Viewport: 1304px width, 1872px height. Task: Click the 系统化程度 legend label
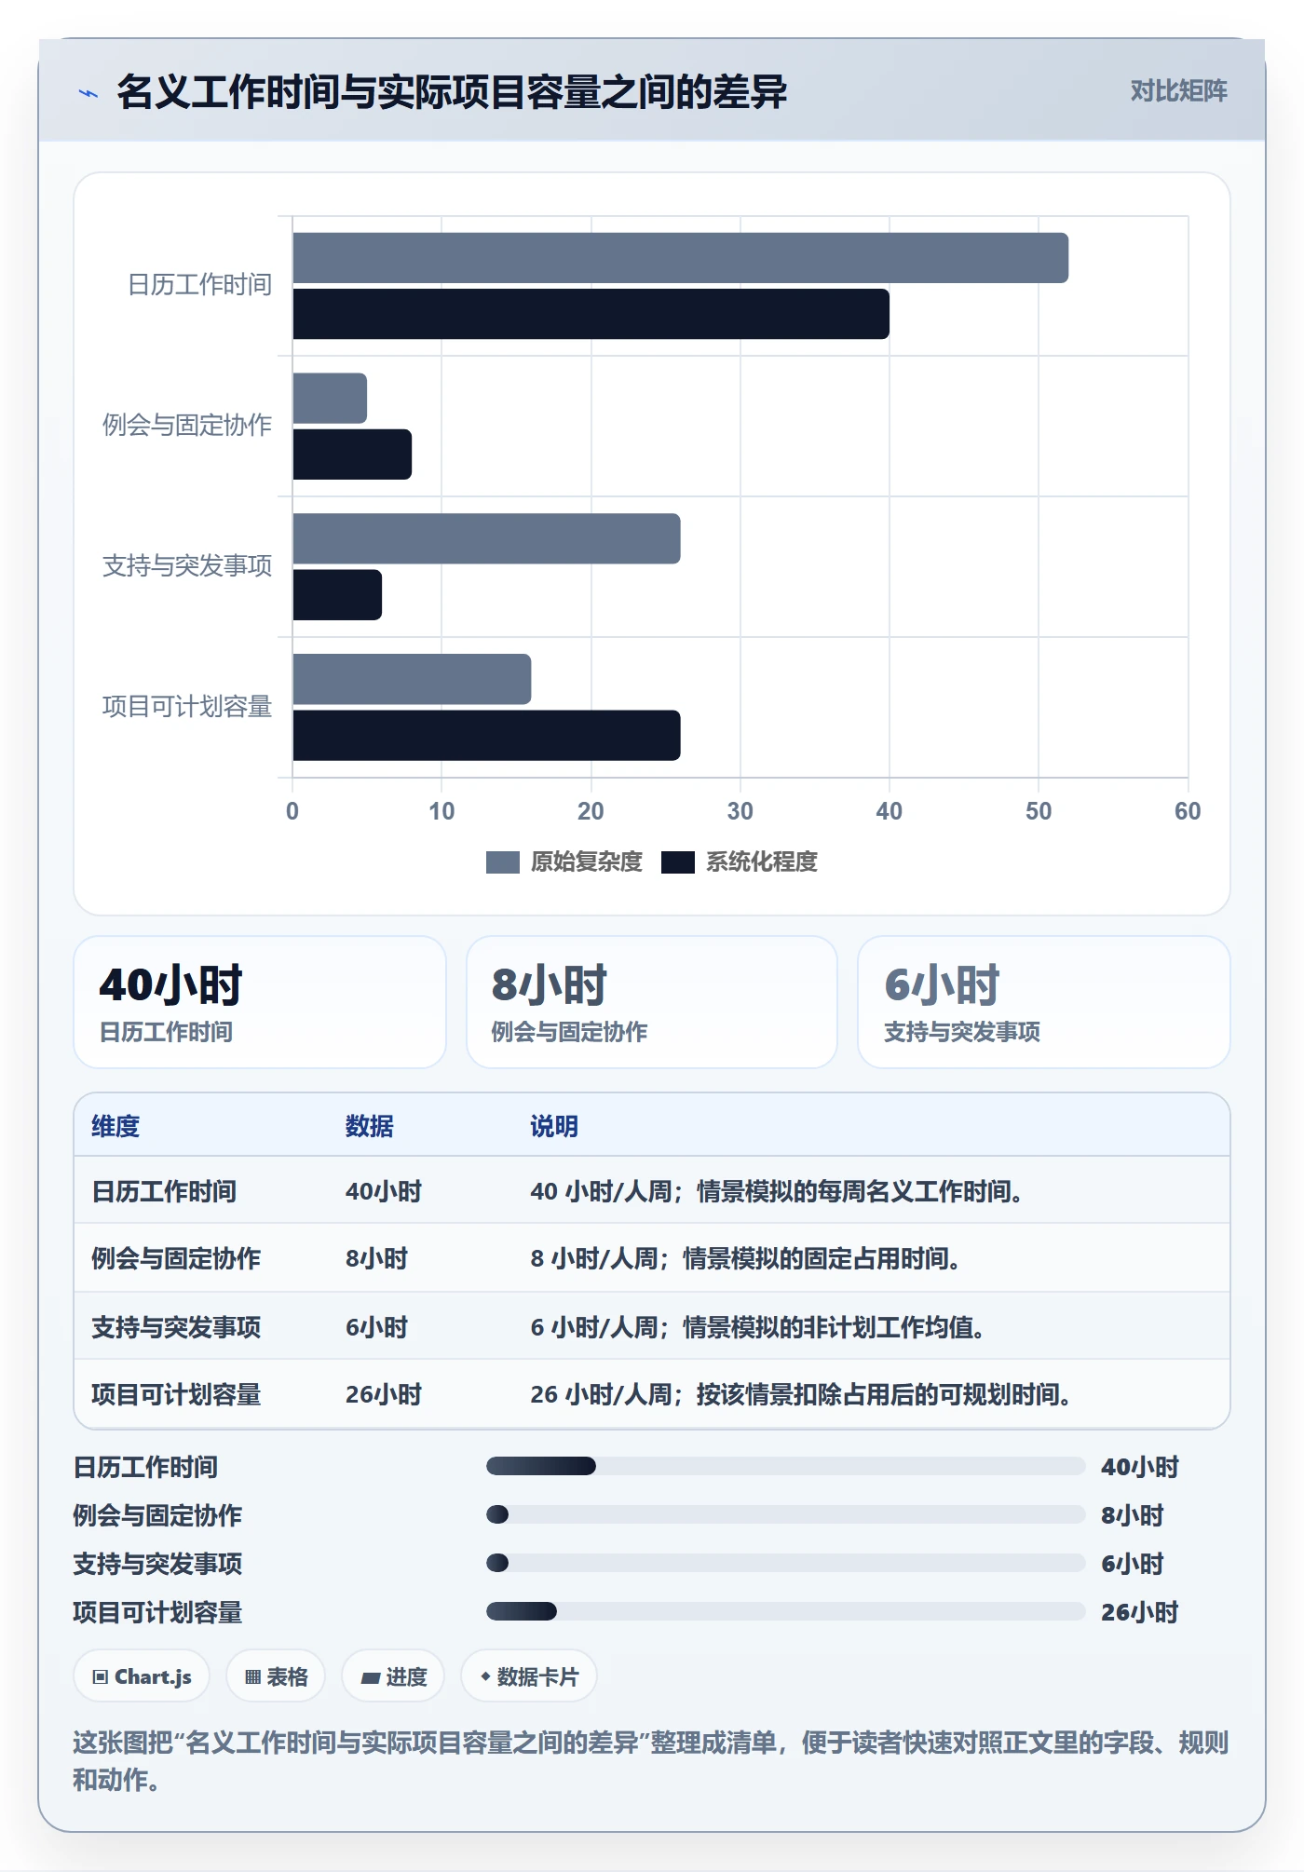click(762, 862)
